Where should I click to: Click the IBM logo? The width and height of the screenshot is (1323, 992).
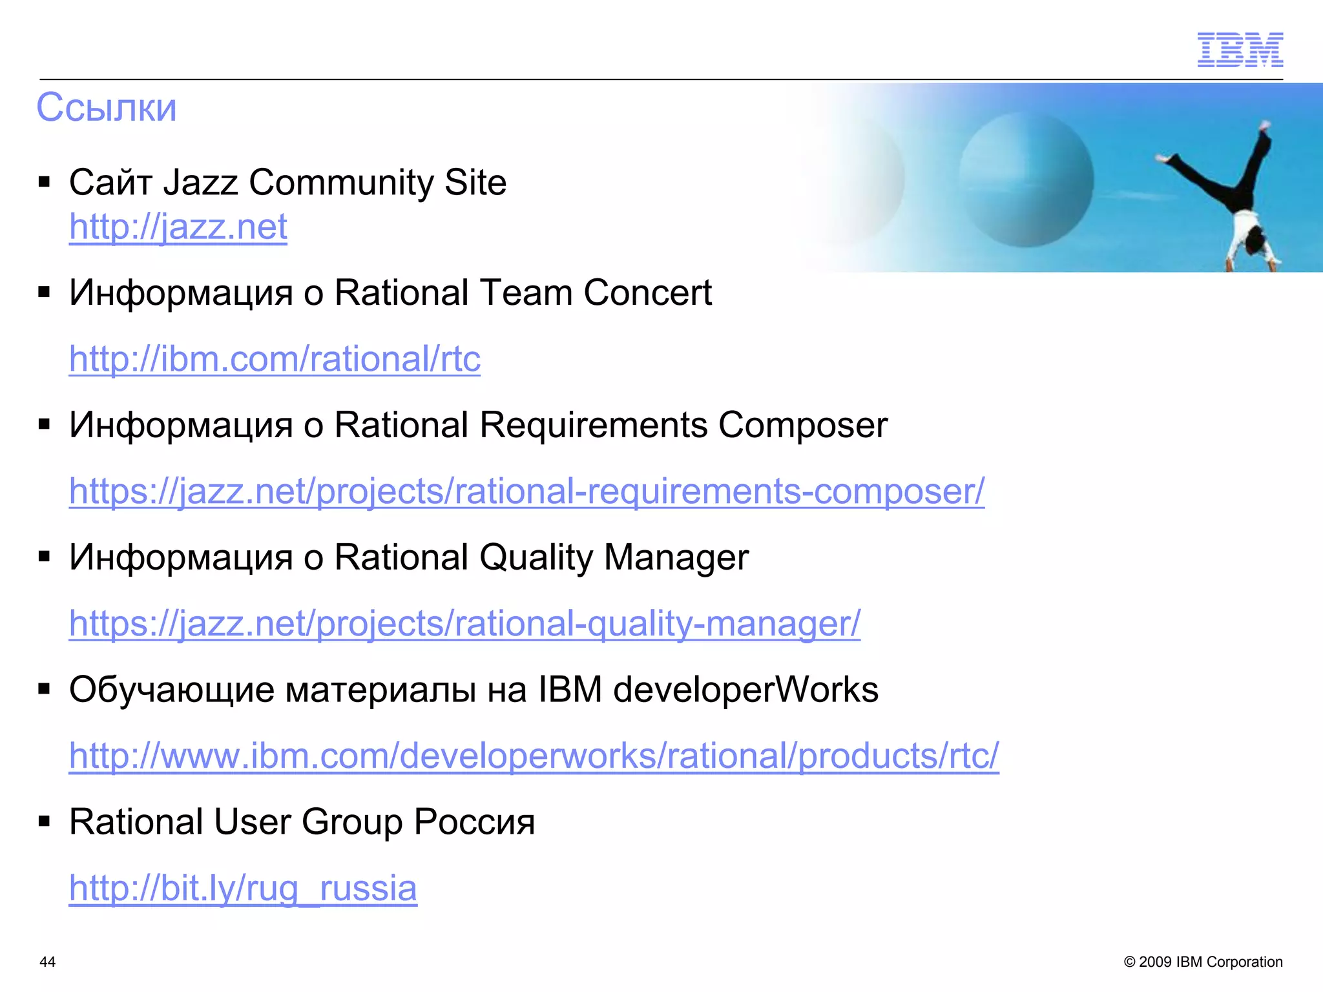point(1240,50)
